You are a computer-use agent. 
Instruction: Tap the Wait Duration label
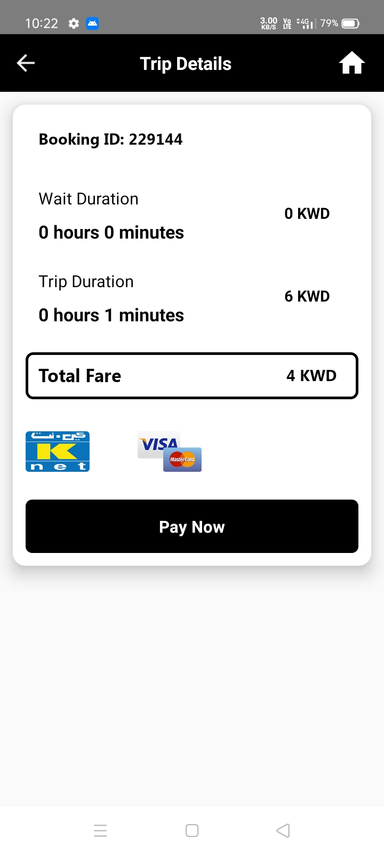tap(89, 199)
